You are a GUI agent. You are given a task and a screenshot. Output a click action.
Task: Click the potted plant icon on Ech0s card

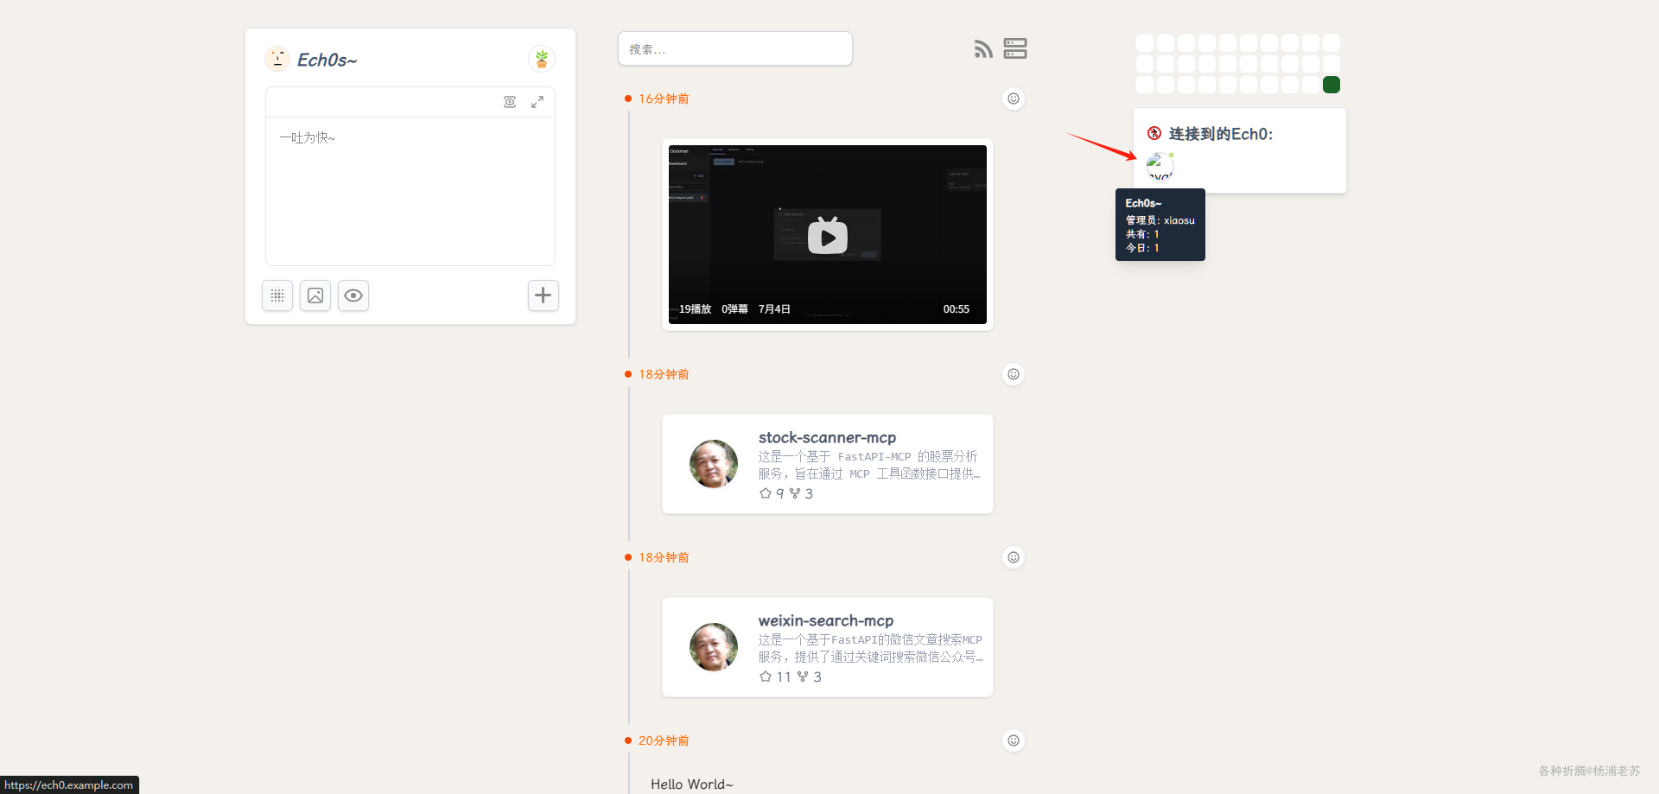click(x=542, y=58)
